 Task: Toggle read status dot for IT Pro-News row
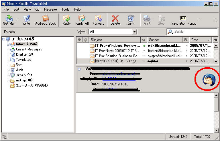(x=144, y=51)
